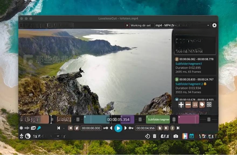Click trash icon beside the rotate icon
This screenshot has width=237, height=155.
155,136
